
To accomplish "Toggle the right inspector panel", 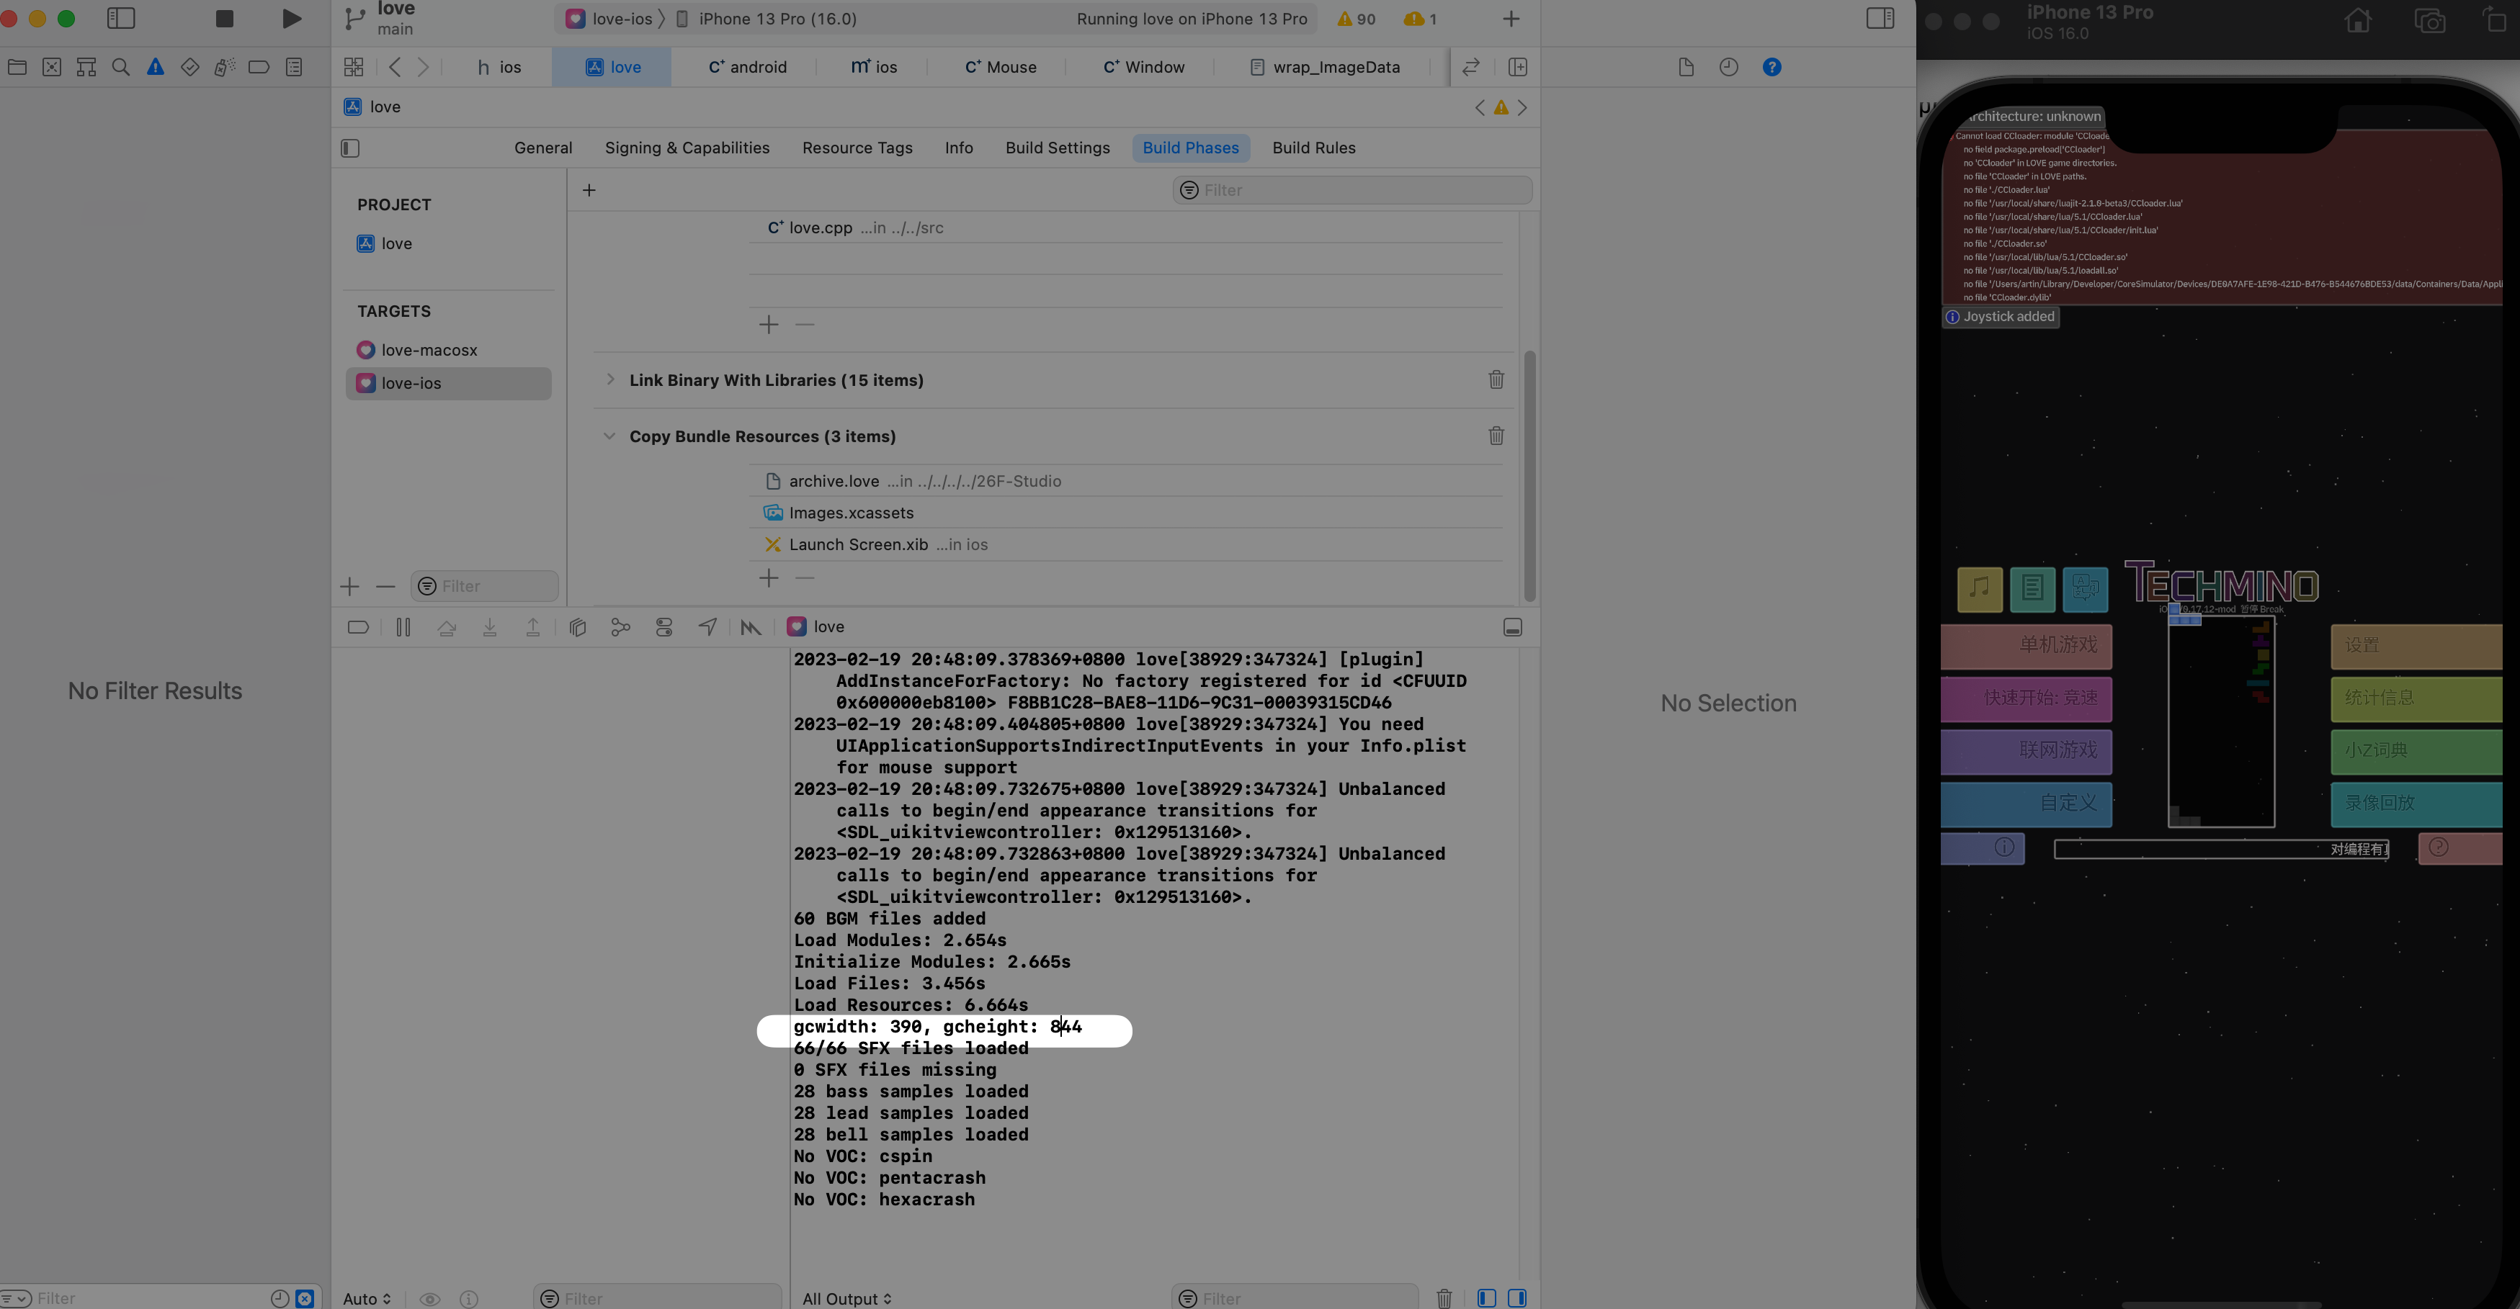I will (x=1880, y=19).
